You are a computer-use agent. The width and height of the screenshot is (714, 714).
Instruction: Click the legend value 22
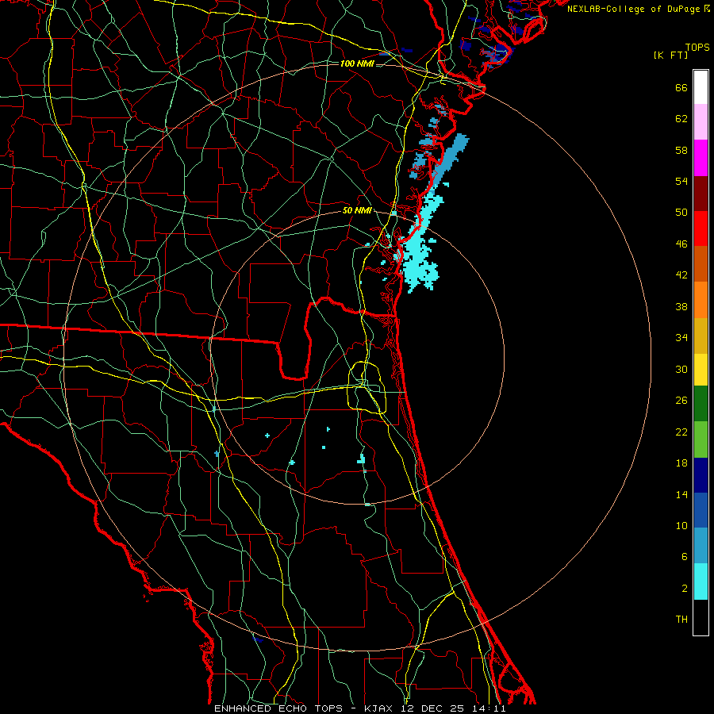coord(681,432)
